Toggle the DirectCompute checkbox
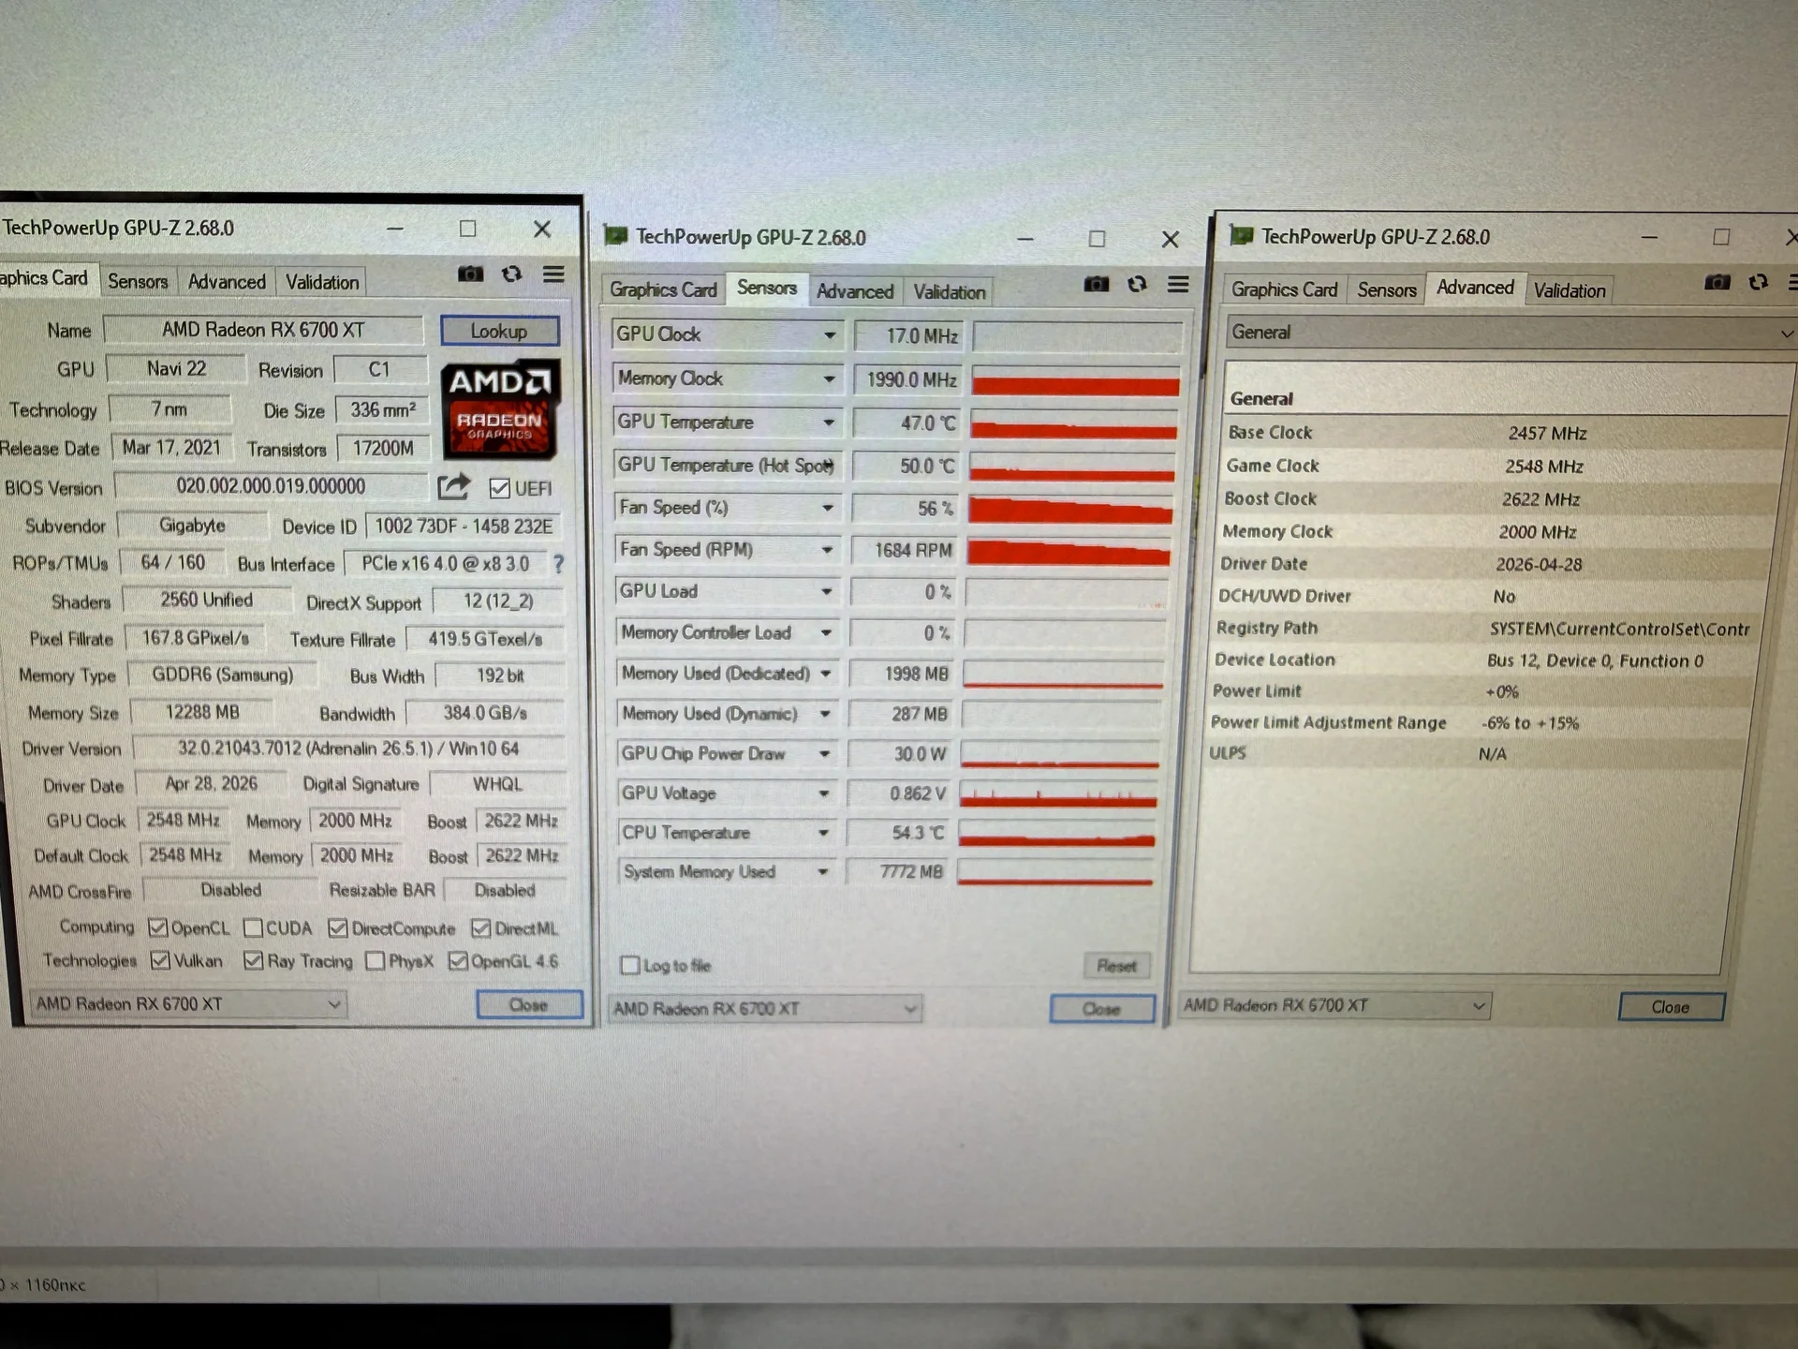The image size is (1798, 1349). [x=338, y=927]
